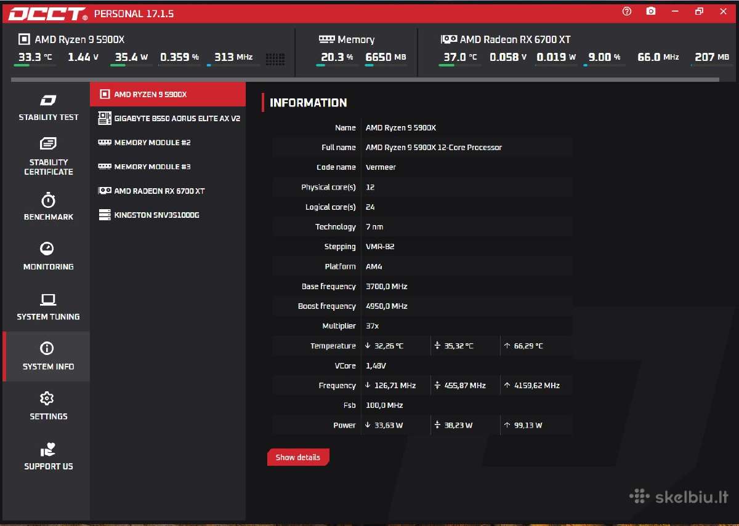Click the memory 6650 MB reading
The width and height of the screenshot is (739, 526).
tap(386, 57)
